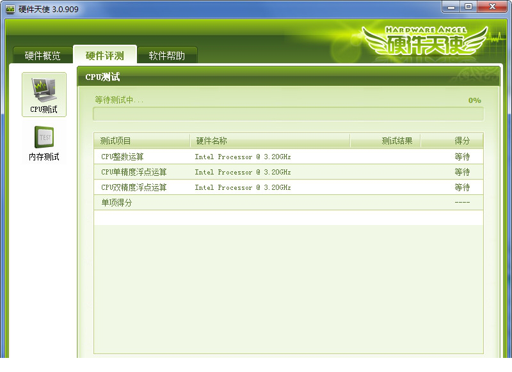This screenshot has height=372, width=512.
Task: Switch to the 硬件概览 tab
Action: pos(43,55)
